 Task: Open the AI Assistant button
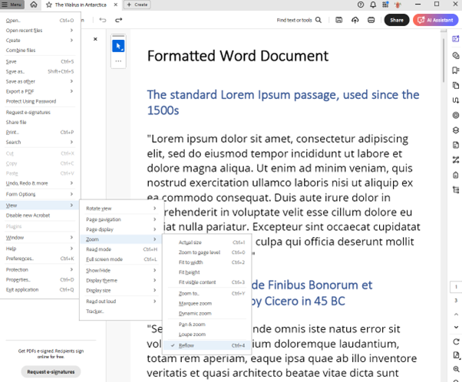[435, 20]
